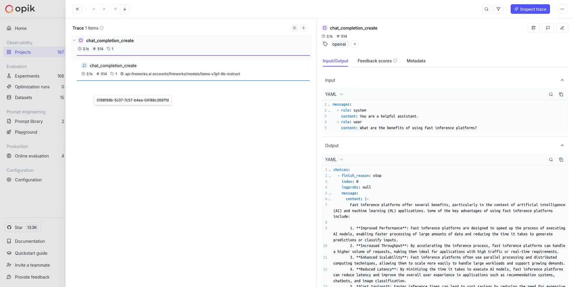Add a new tag with plus button

[x=355, y=44]
